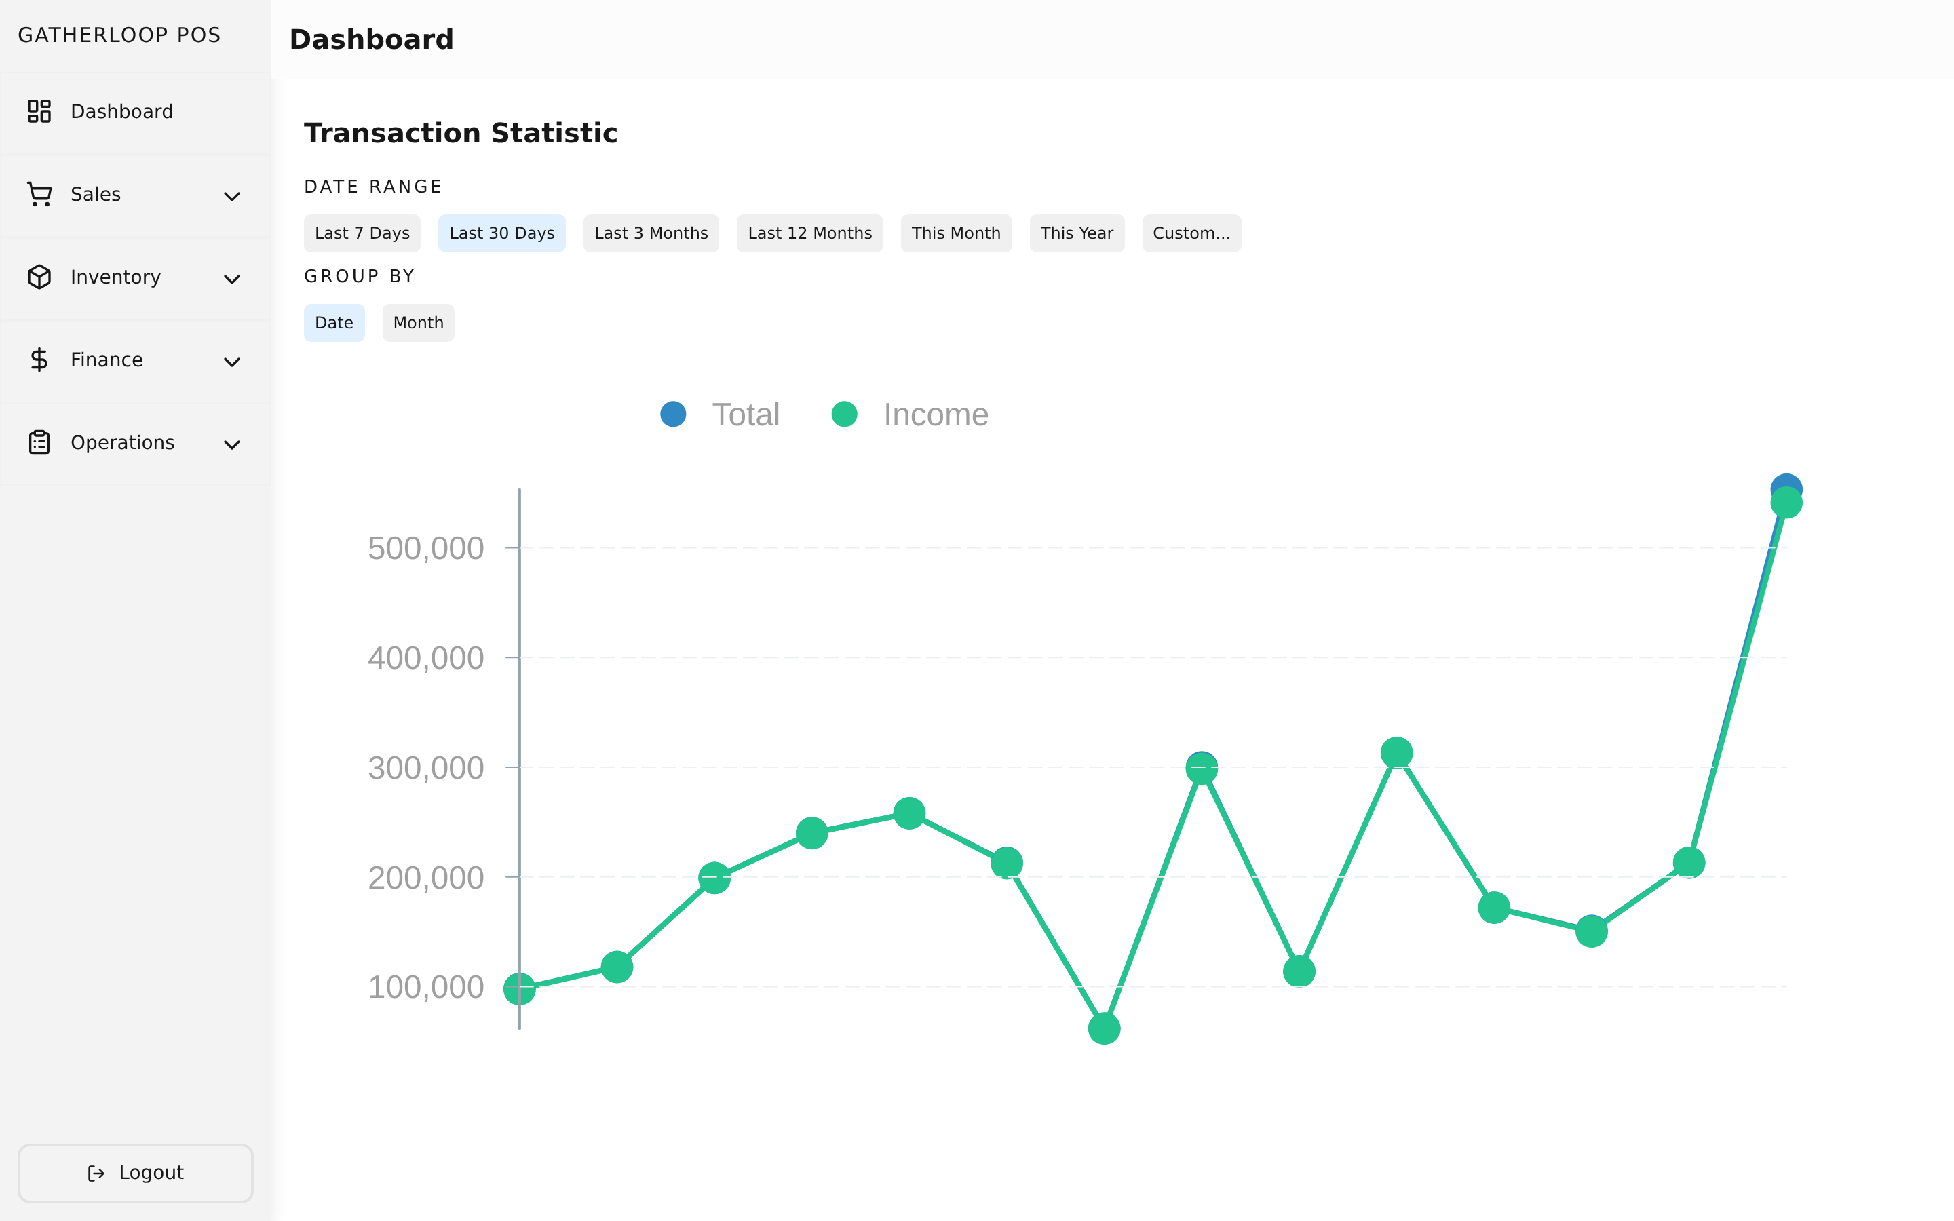This screenshot has width=1954, height=1221.
Task: Open the Finance sidebar label
Action: pyautogui.click(x=107, y=360)
